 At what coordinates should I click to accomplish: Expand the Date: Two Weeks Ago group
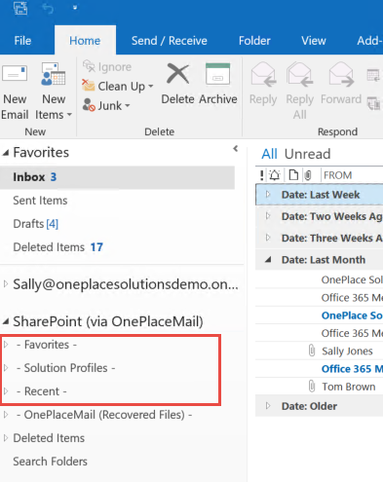268,216
